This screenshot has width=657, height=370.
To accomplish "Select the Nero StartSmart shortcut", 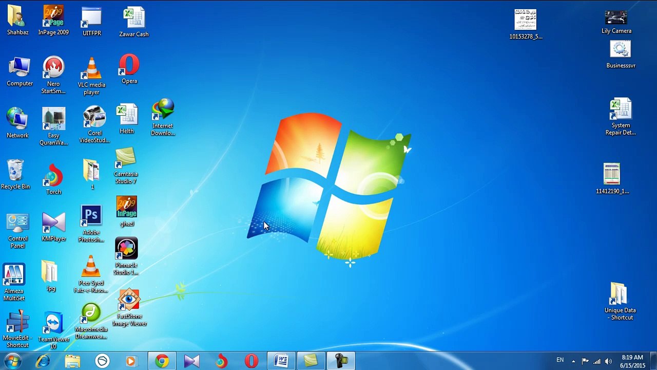I will 53,75.
